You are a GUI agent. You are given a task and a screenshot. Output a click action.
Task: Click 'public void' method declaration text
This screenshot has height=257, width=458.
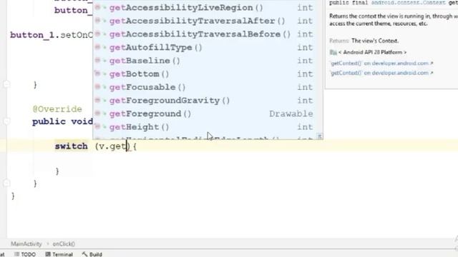[x=62, y=121]
